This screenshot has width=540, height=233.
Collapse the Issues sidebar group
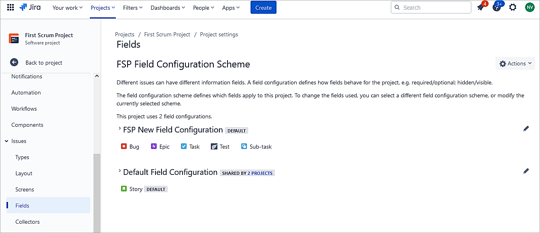click(x=6, y=141)
